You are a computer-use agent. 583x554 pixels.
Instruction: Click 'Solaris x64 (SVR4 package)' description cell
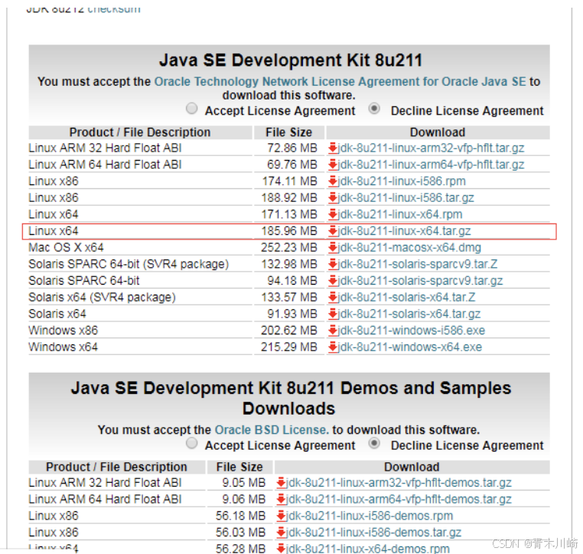click(102, 297)
